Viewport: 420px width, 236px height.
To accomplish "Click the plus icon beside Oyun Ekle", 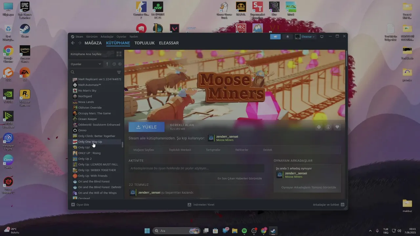I will tap(73, 205).
